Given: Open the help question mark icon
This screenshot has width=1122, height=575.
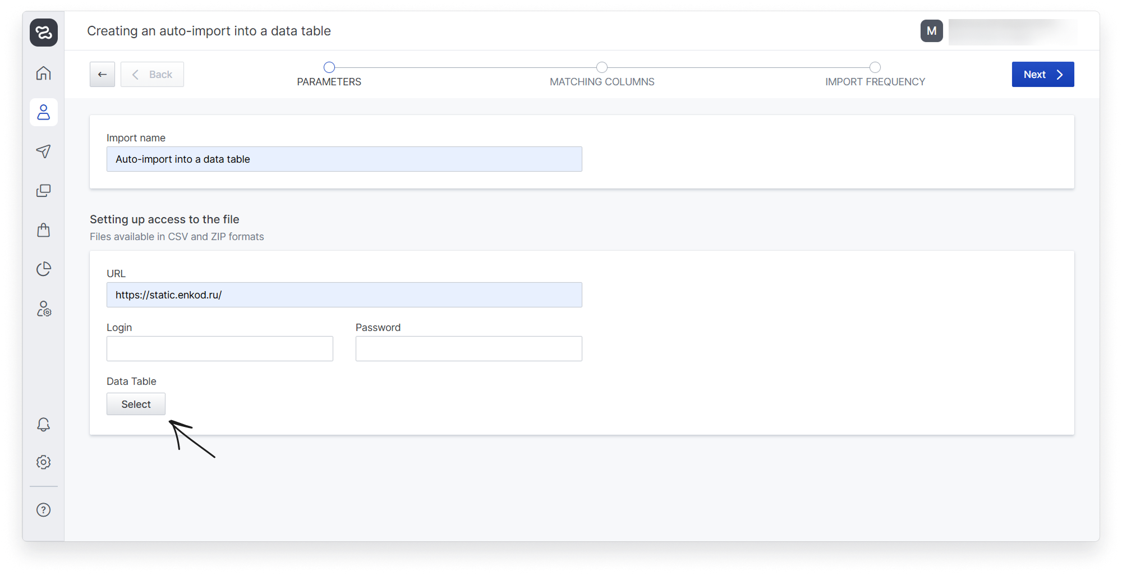Looking at the screenshot, I should 44,510.
